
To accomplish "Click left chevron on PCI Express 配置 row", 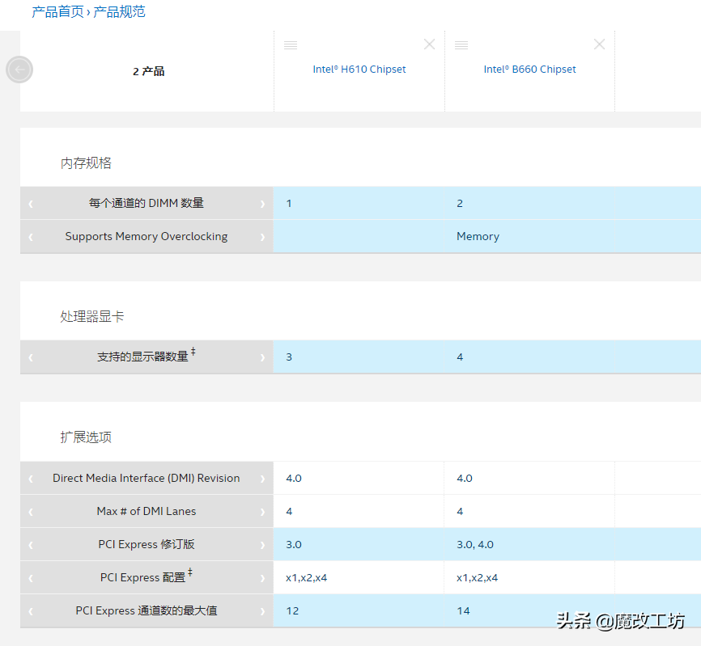I will point(31,578).
